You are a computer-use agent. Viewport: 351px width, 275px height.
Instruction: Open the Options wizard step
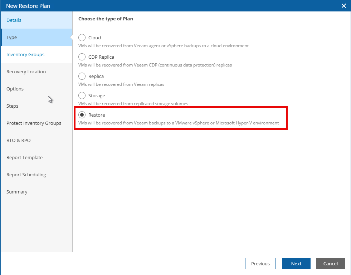(x=15, y=89)
